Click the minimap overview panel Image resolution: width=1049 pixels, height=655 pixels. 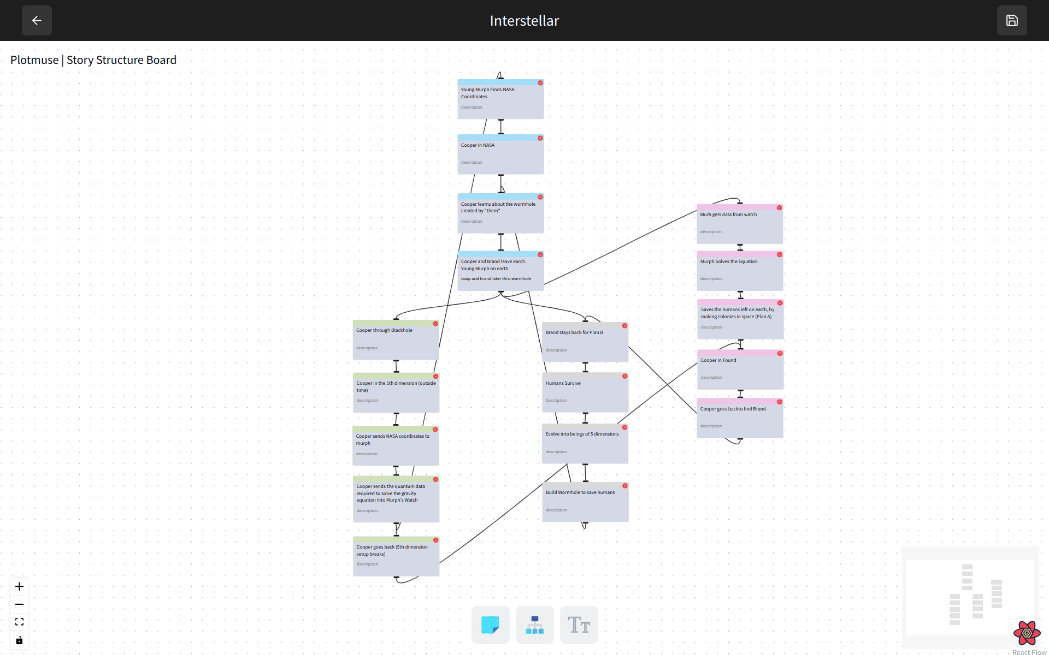970,597
